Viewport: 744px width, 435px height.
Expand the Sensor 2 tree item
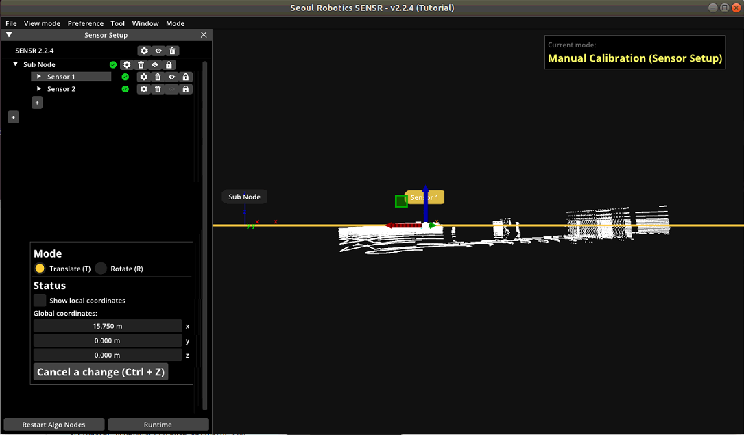[39, 88]
